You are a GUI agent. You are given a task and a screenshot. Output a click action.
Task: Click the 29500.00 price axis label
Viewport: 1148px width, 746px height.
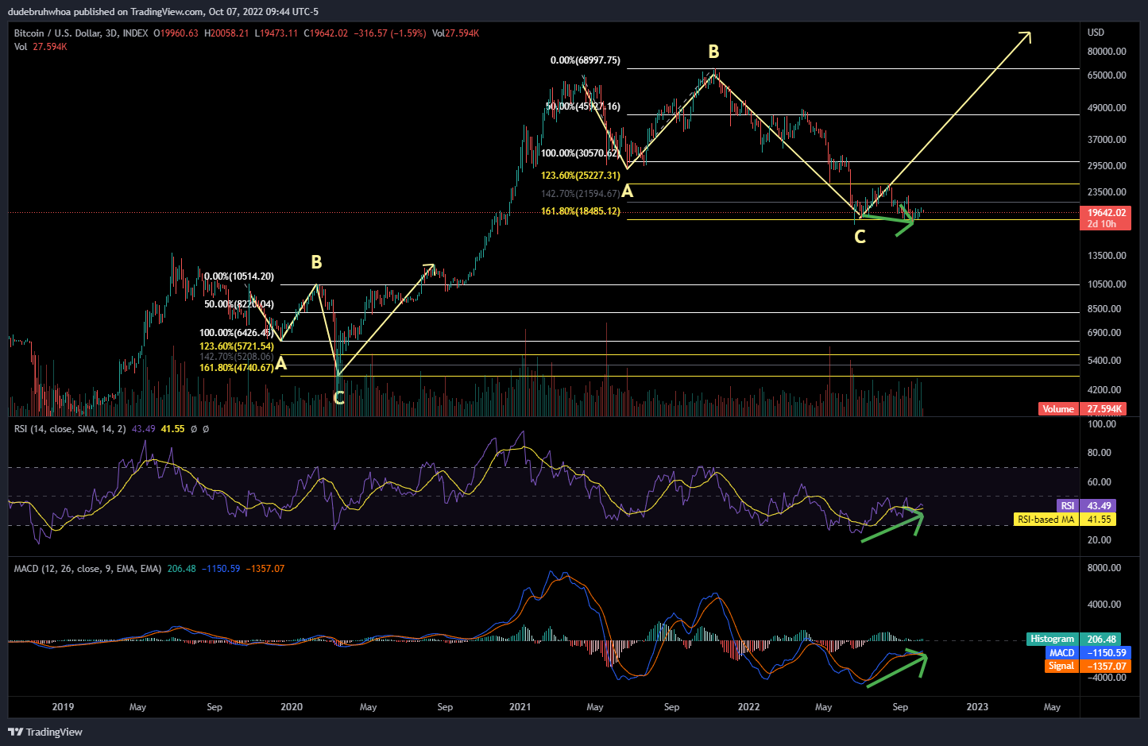coord(1107,166)
